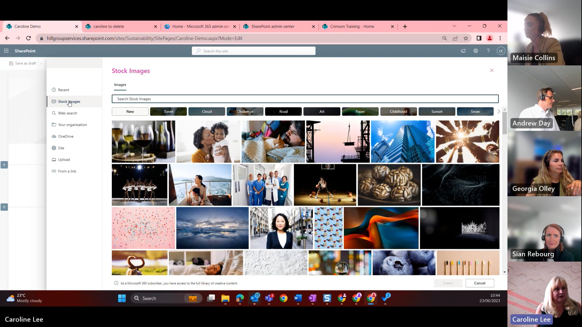Open the browser tab search chevron

tap(454, 26)
